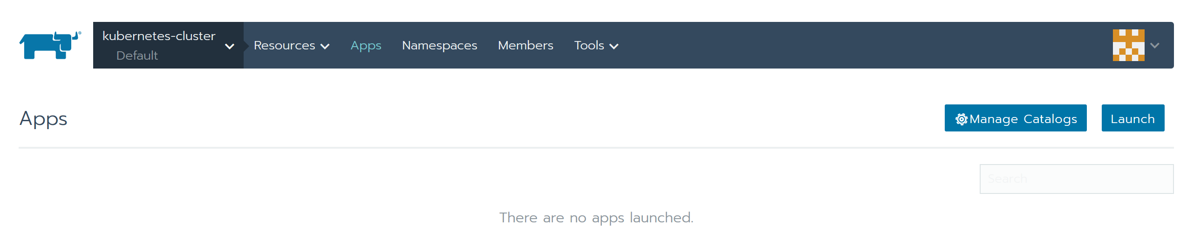
Task: Expand the Resources dropdown arrow
Action: pos(325,46)
